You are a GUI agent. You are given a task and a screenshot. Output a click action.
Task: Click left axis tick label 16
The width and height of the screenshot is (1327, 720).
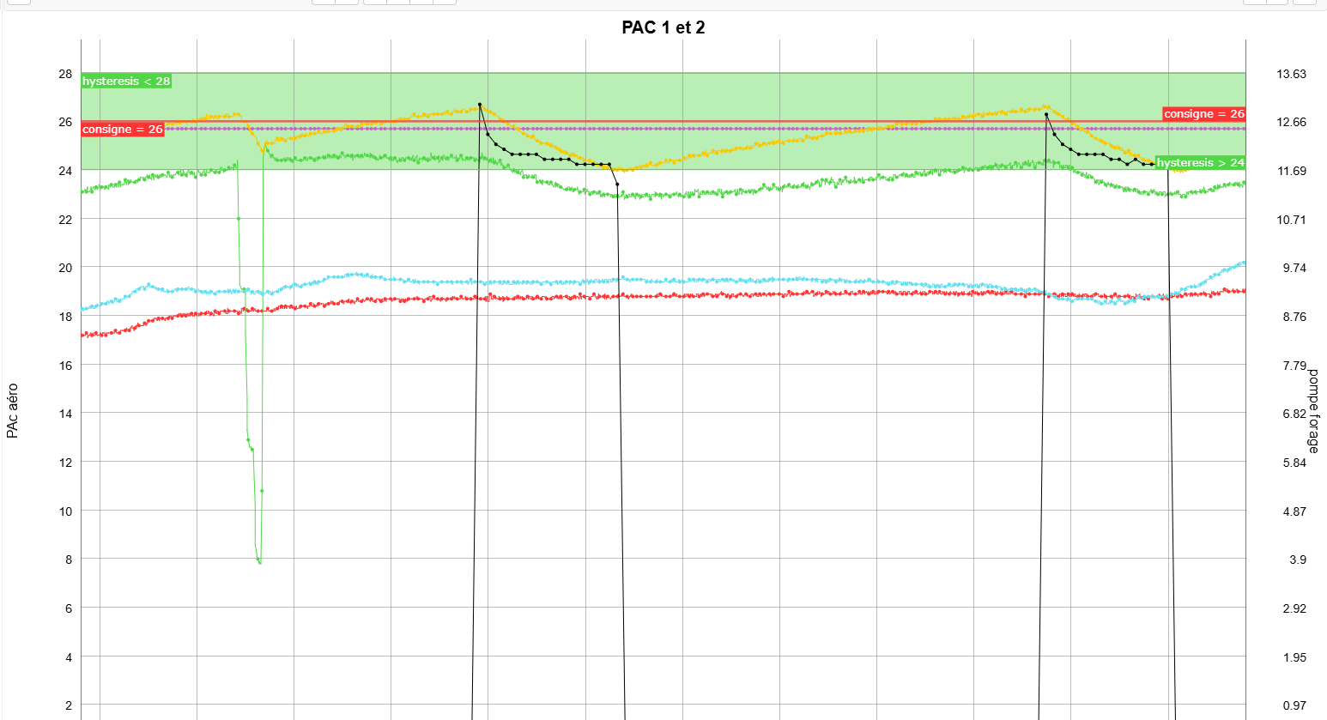point(65,366)
